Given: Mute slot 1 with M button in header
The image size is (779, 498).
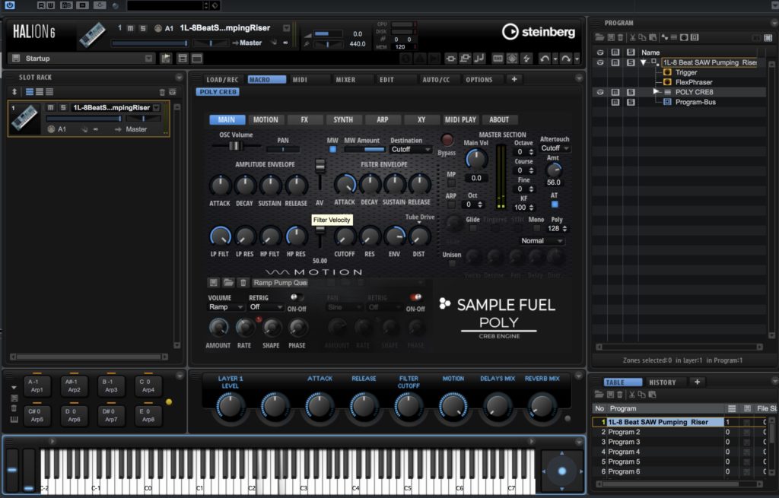Looking at the screenshot, I should pyautogui.click(x=130, y=28).
